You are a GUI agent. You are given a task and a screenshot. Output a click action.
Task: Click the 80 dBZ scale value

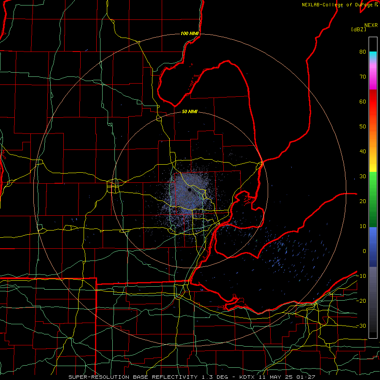pyautogui.click(x=363, y=52)
